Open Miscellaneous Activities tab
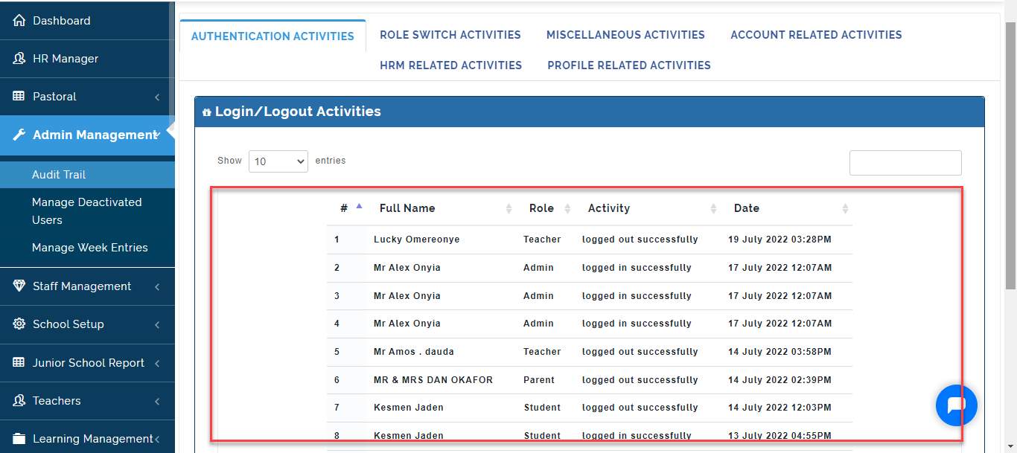The width and height of the screenshot is (1017, 453). click(x=625, y=35)
